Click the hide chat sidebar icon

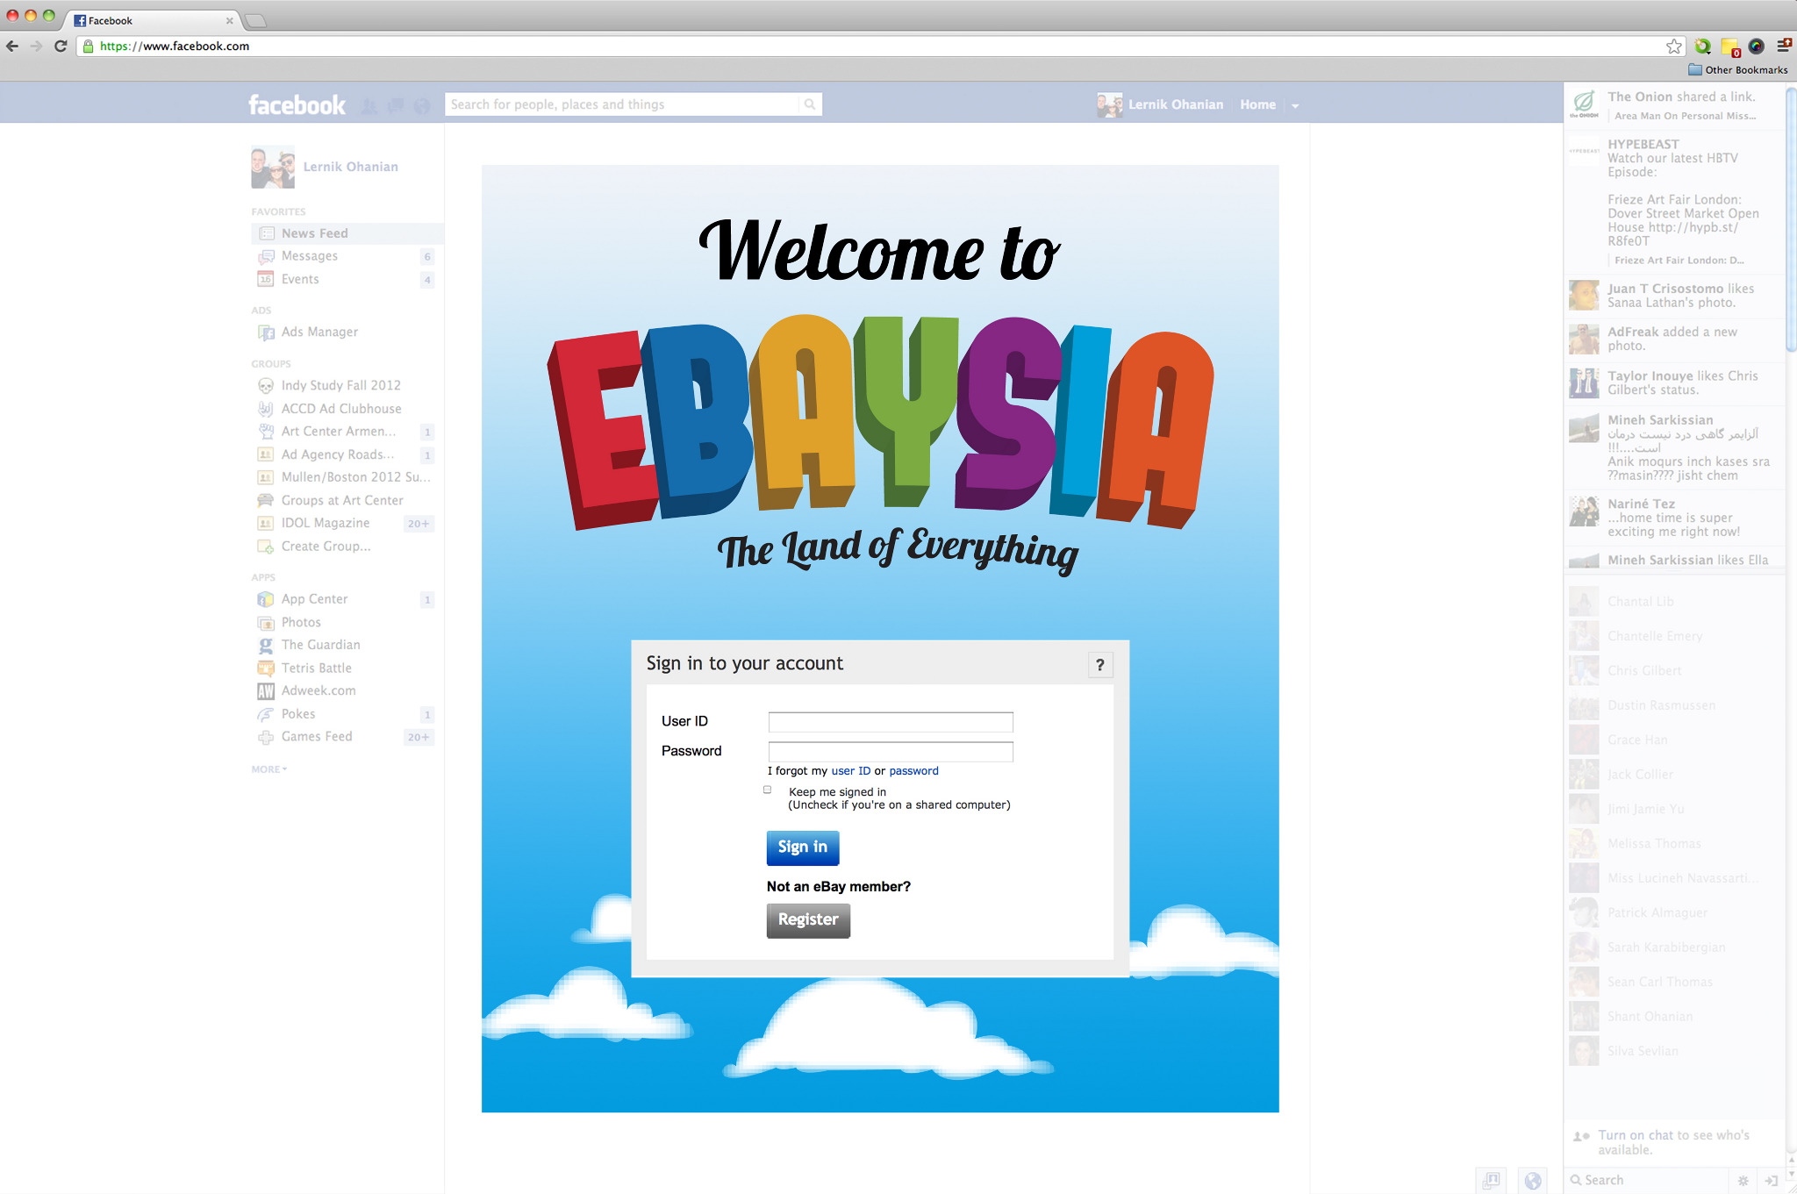tap(1772, 1181)
